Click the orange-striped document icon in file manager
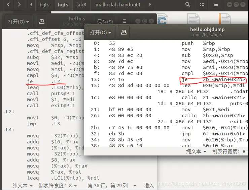Screen dimensions: 249x190 click(x=224, y=19)
